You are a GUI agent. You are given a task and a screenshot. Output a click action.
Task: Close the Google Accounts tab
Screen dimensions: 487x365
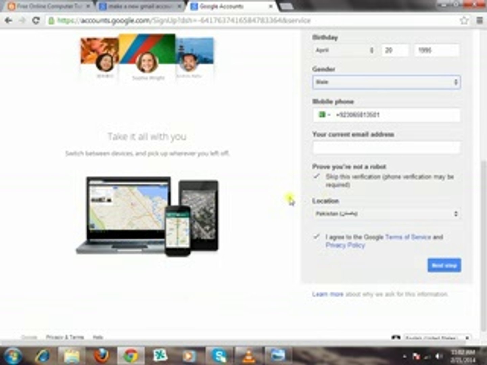pyautogui.click(x=271, y=6)
